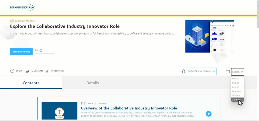Click the speech bubble language icon
The image size is (259, 121).
[228, 72]
